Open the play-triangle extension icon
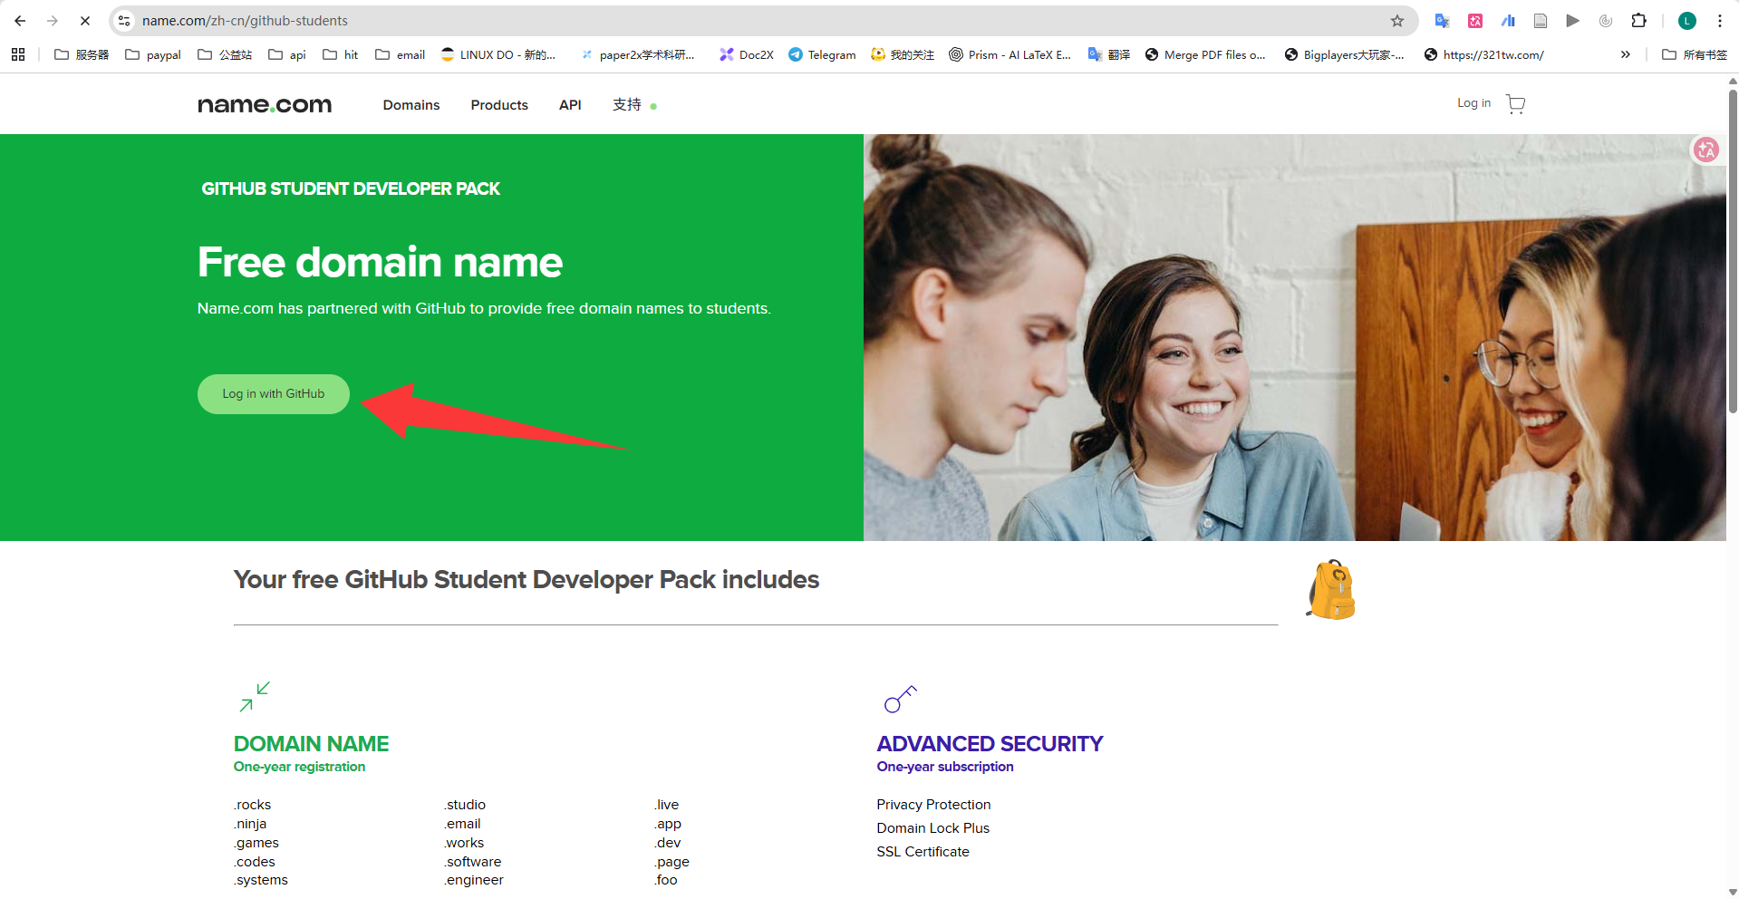The image size is (1739, 899). click(1573, 21)
